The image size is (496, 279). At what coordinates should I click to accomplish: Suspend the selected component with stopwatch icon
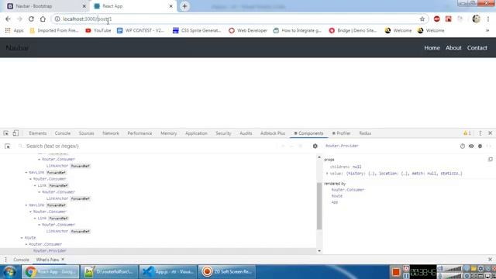(463, 146)
